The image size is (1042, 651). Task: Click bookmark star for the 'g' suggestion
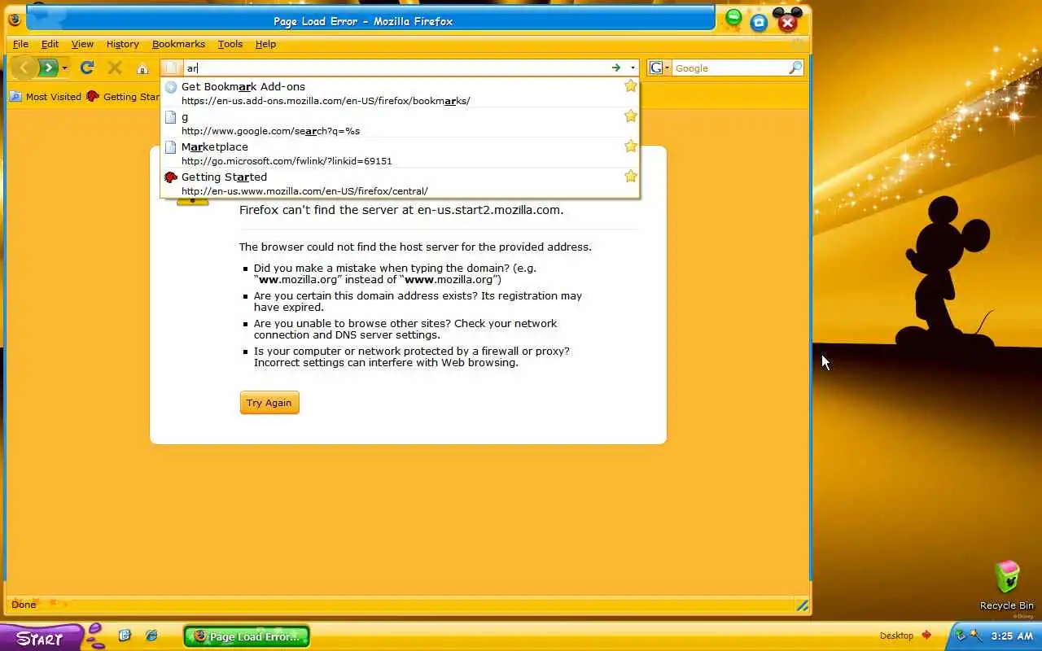(x=630, y=116)
